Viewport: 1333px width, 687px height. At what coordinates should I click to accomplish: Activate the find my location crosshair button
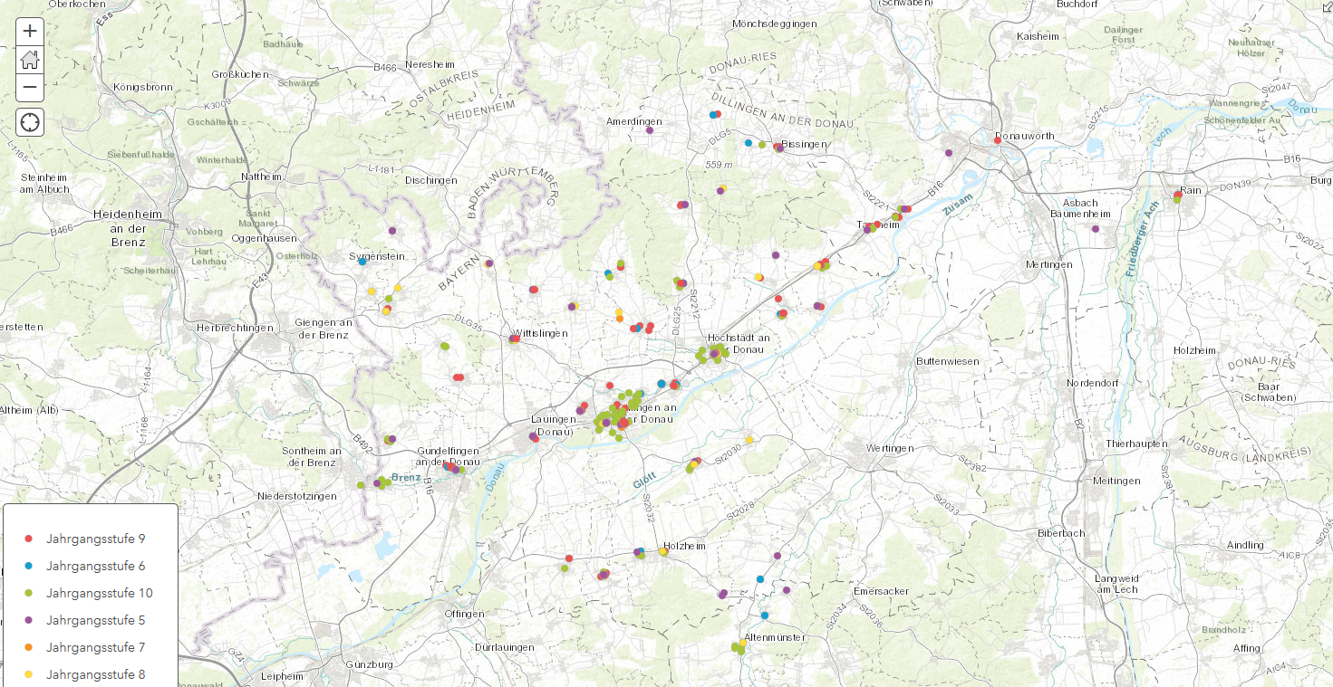30,122
